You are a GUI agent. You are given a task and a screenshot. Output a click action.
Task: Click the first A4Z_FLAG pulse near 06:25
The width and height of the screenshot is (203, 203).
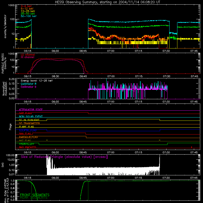click(47, 141)
